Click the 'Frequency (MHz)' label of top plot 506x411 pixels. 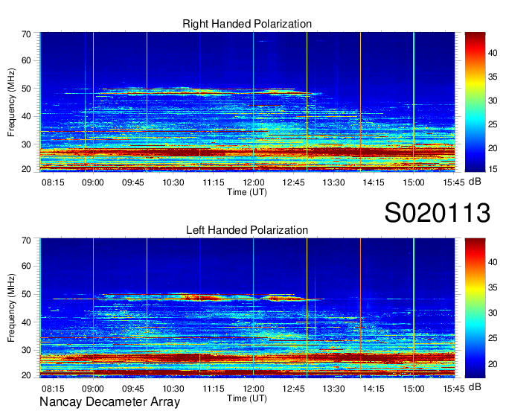pos(11,102)
